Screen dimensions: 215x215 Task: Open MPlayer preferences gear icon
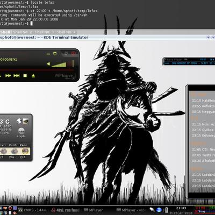(x=66, y=54)
